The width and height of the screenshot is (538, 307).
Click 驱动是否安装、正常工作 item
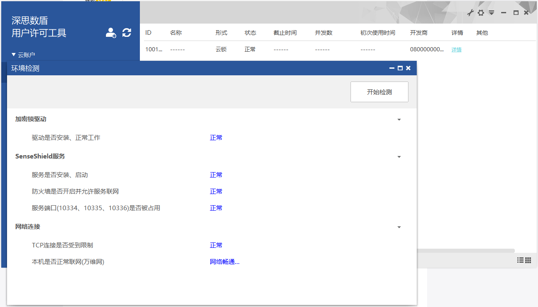pyautogui.click(x=66, y=138)
